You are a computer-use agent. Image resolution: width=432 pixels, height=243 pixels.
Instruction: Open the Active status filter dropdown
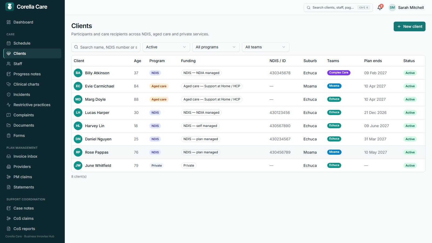pos(166,47)
